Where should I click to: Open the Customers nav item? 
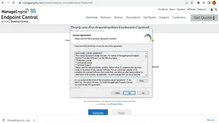click(x=179, y=17)
